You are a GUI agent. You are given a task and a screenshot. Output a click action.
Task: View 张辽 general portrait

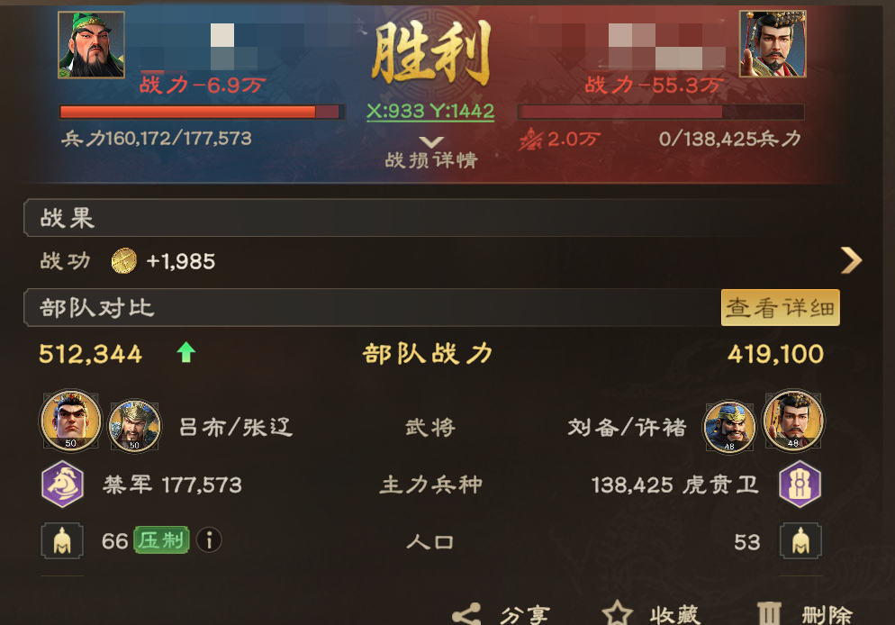point(135,426)
